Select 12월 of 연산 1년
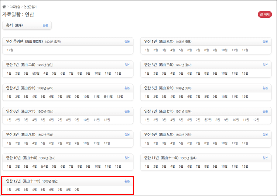The image size is (277, 196). point(245,50)
